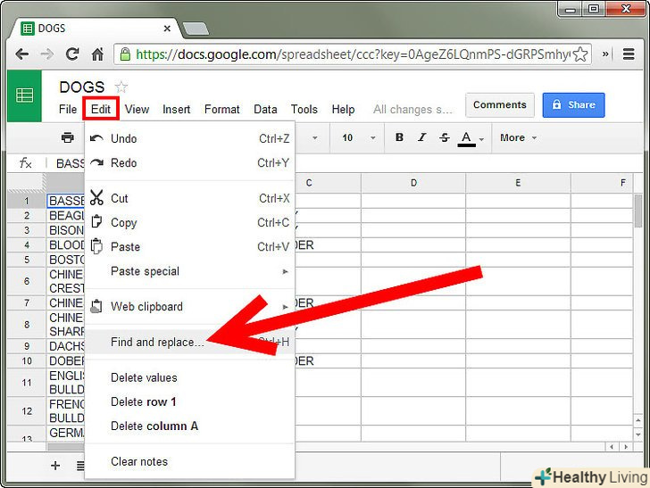Click the URL address bar

coord(353,54)
